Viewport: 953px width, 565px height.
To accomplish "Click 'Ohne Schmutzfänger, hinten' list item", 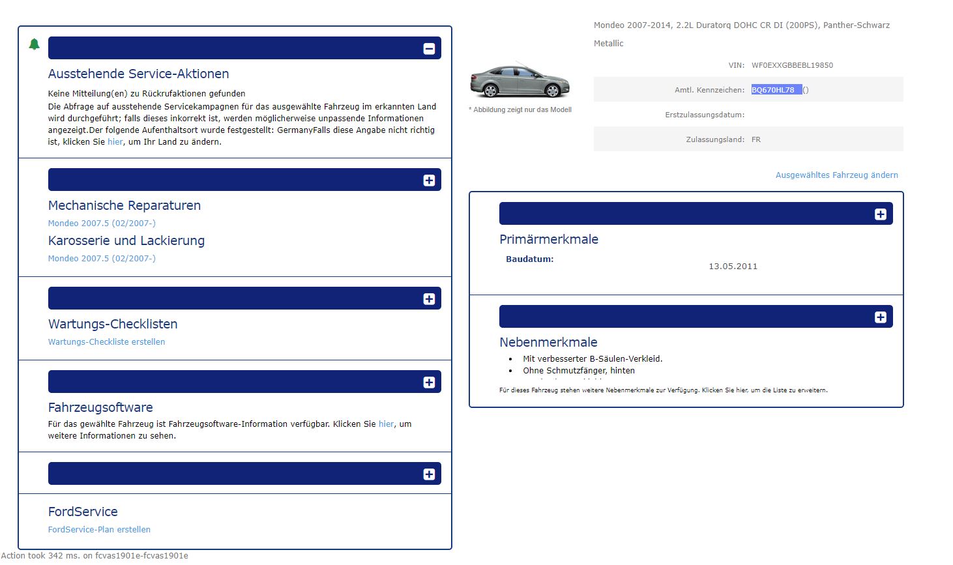I will pyautogui.click(x=579, y=371).
